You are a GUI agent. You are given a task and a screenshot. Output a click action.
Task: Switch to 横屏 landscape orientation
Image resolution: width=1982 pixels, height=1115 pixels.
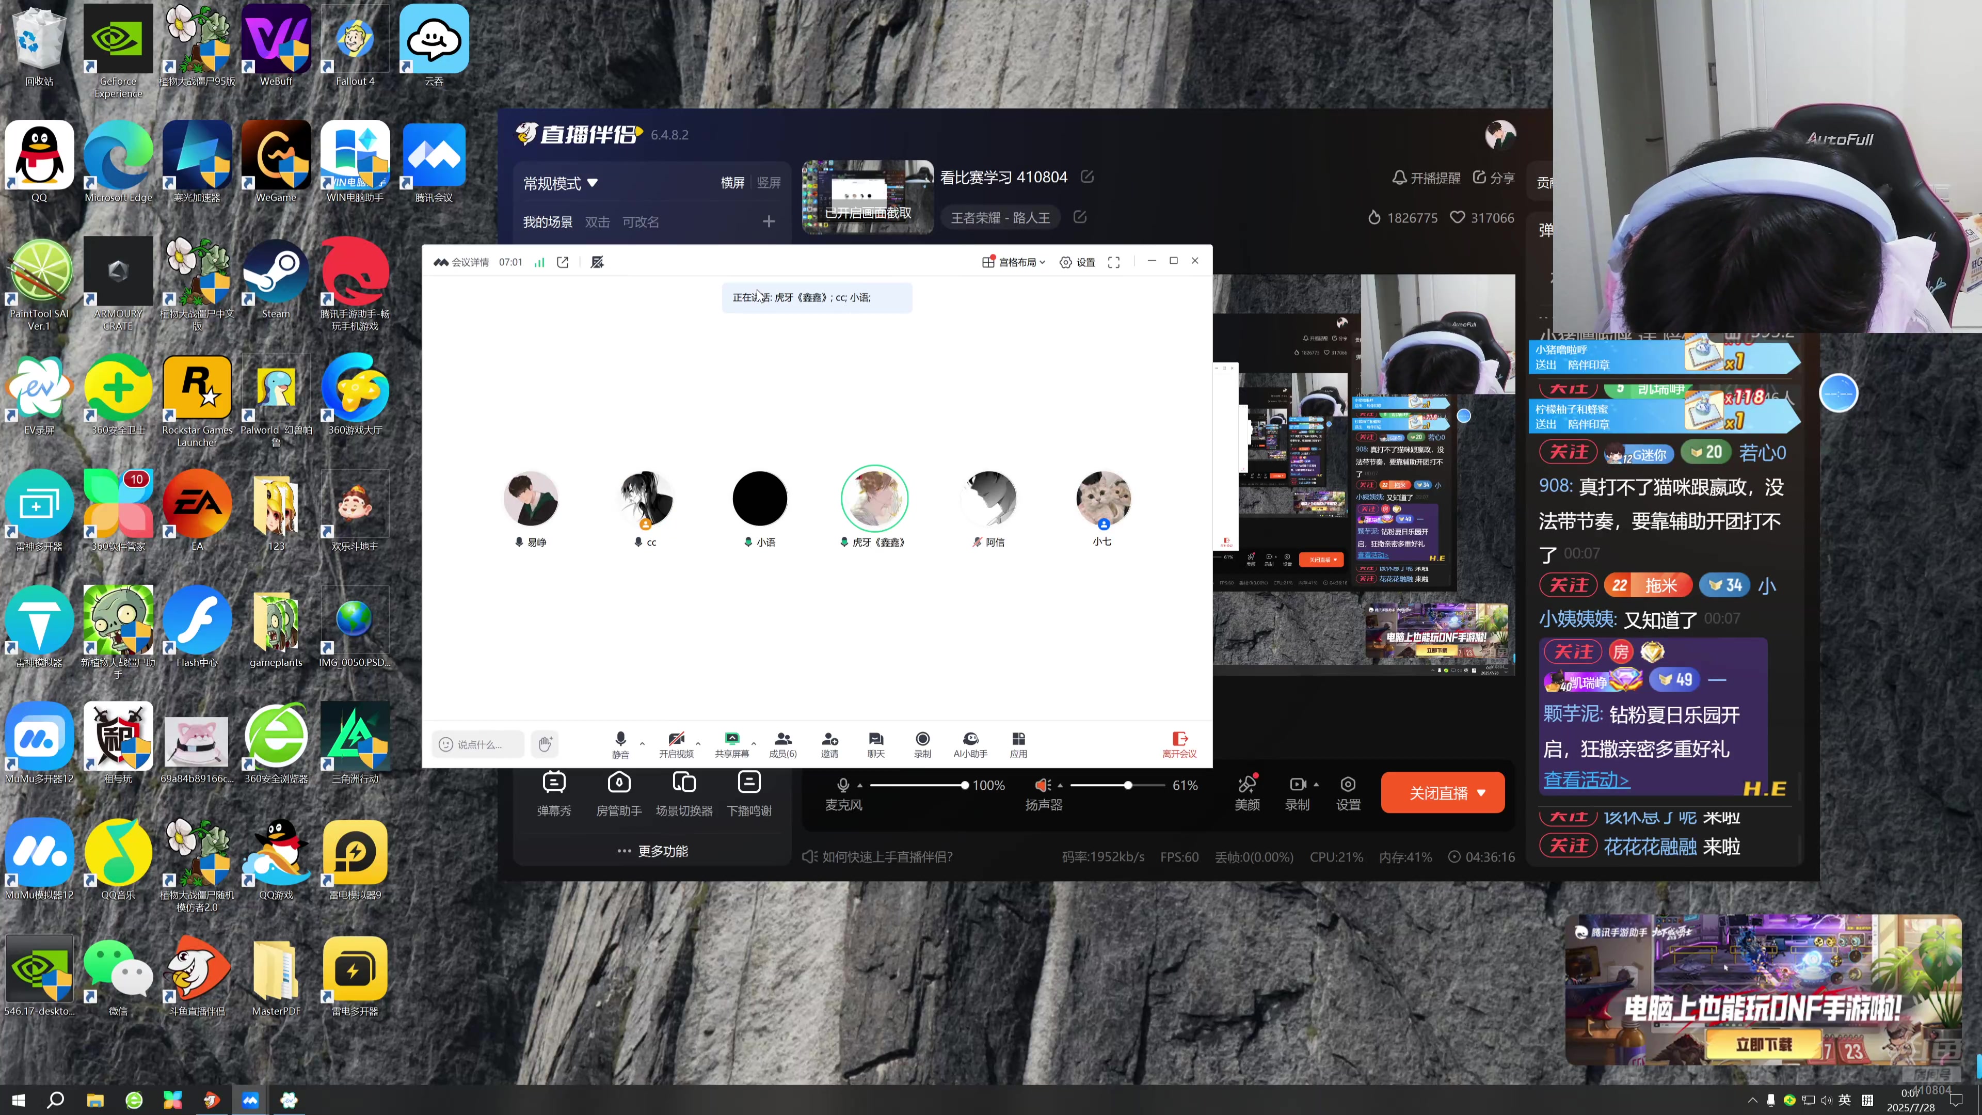tap(732, 183)
